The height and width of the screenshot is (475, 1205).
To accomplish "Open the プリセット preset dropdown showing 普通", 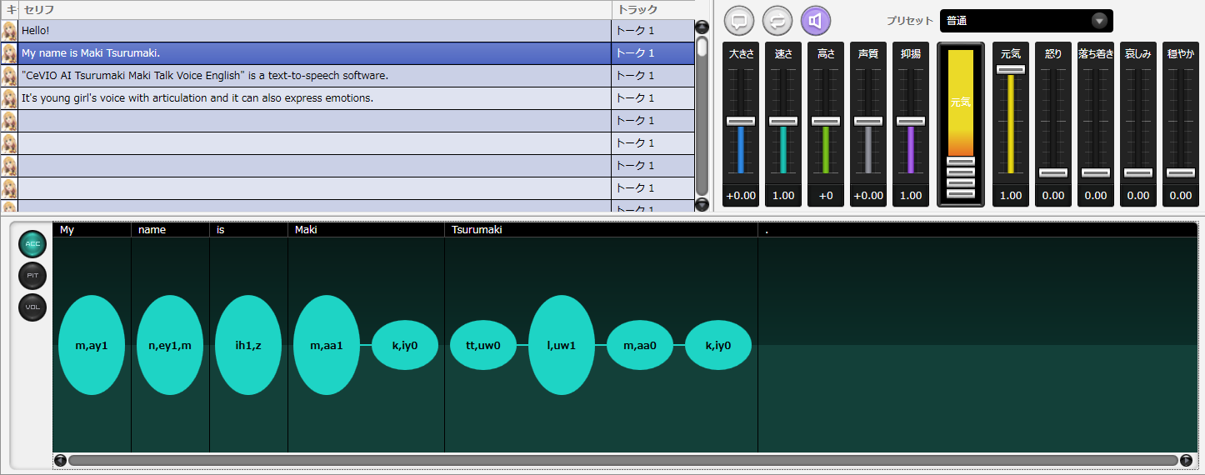I will click(x=1026, y=21).
